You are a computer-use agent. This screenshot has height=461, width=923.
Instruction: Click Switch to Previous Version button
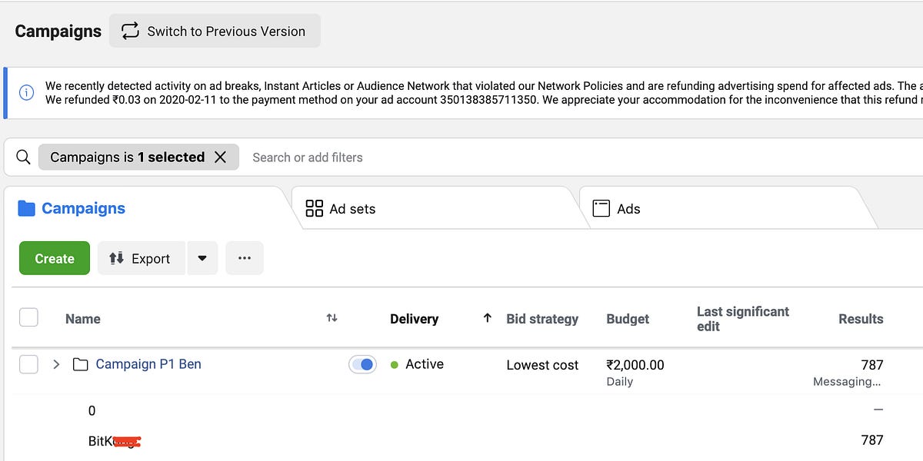point(215,32)
